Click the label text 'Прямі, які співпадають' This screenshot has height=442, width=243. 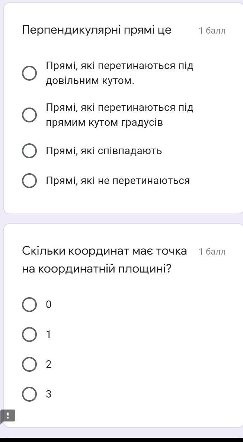tap(104, 151)
